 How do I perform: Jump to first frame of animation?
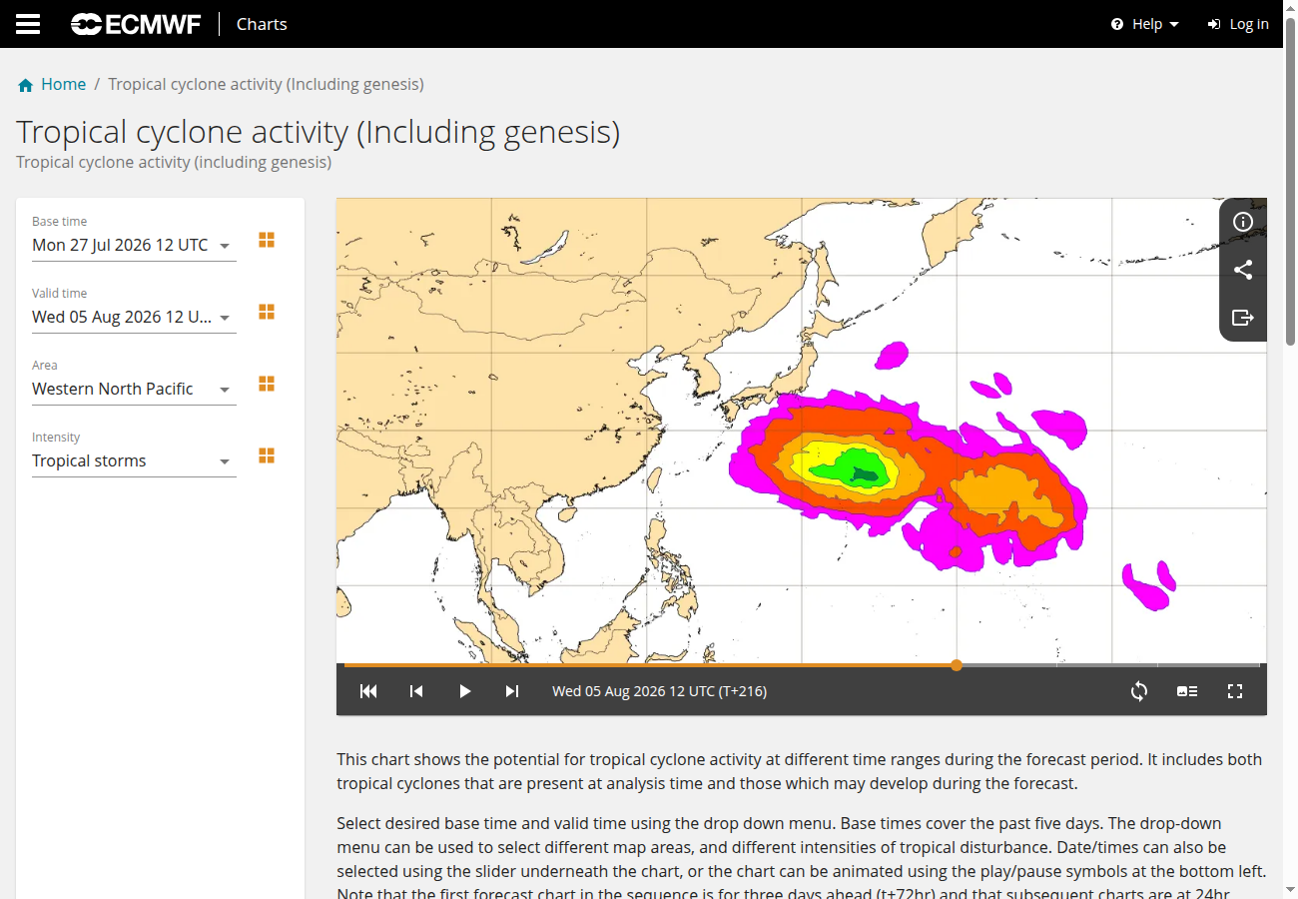tap(368, 691)
